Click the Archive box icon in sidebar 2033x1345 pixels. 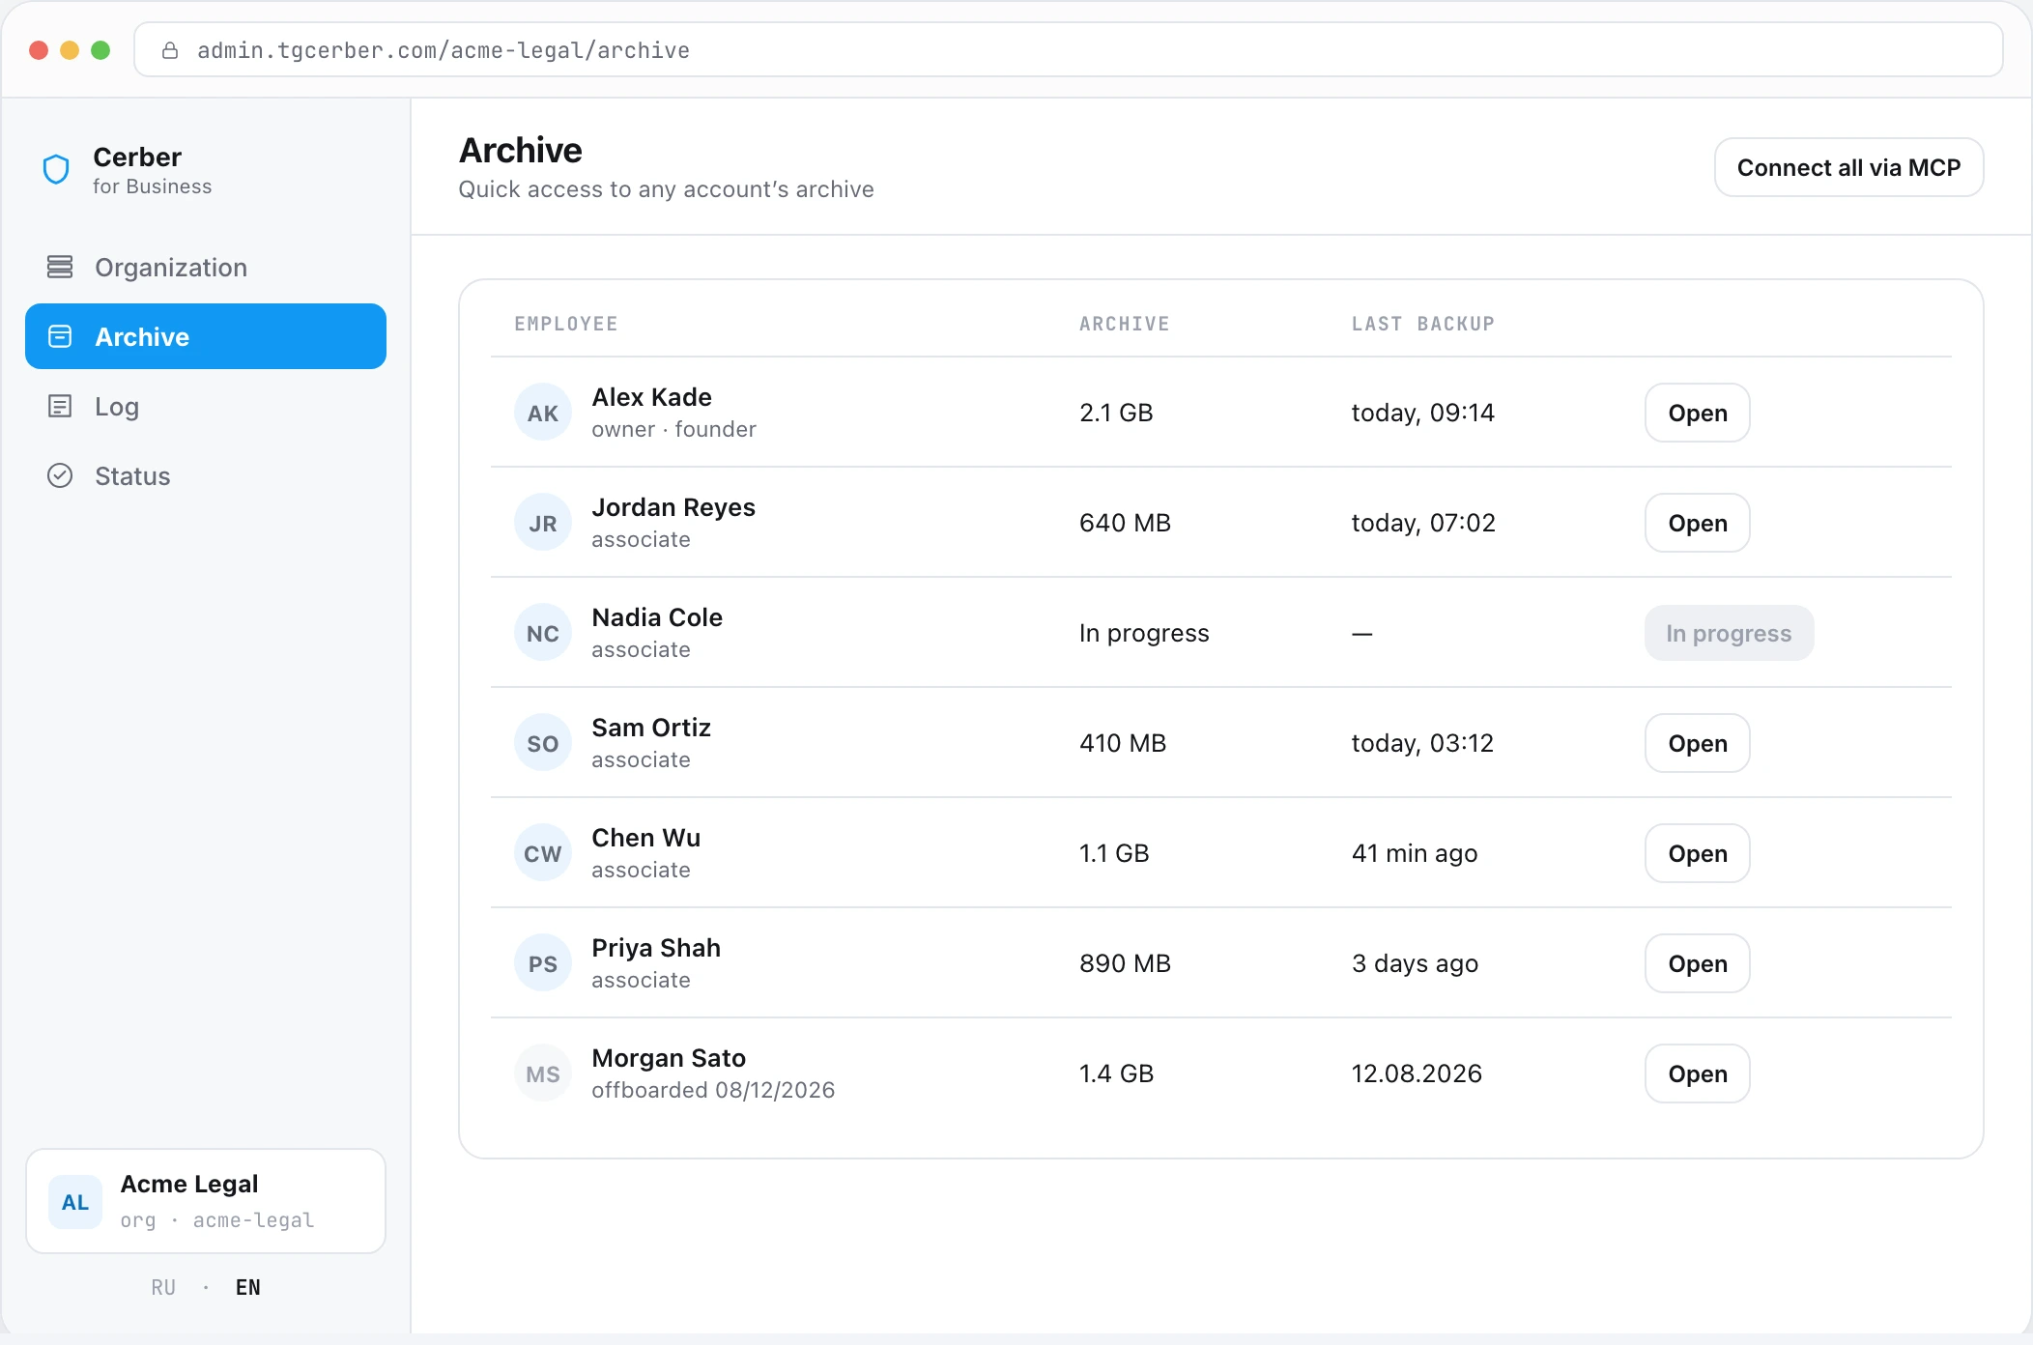(x=60, y=336)
